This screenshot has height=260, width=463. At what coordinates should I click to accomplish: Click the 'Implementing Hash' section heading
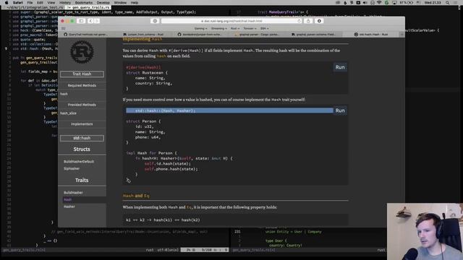click(143, 39)
